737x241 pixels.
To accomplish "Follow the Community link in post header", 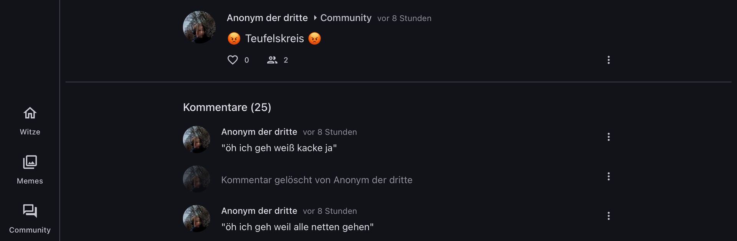I will pyautogui.click(x=345, y=18).
